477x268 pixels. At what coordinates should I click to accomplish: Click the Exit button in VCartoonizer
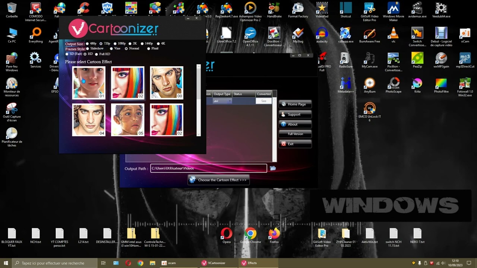pyautogui.click(x=295, y=144)
